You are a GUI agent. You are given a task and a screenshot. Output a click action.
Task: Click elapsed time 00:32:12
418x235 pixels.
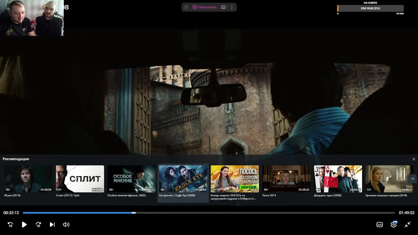point(11,213)
